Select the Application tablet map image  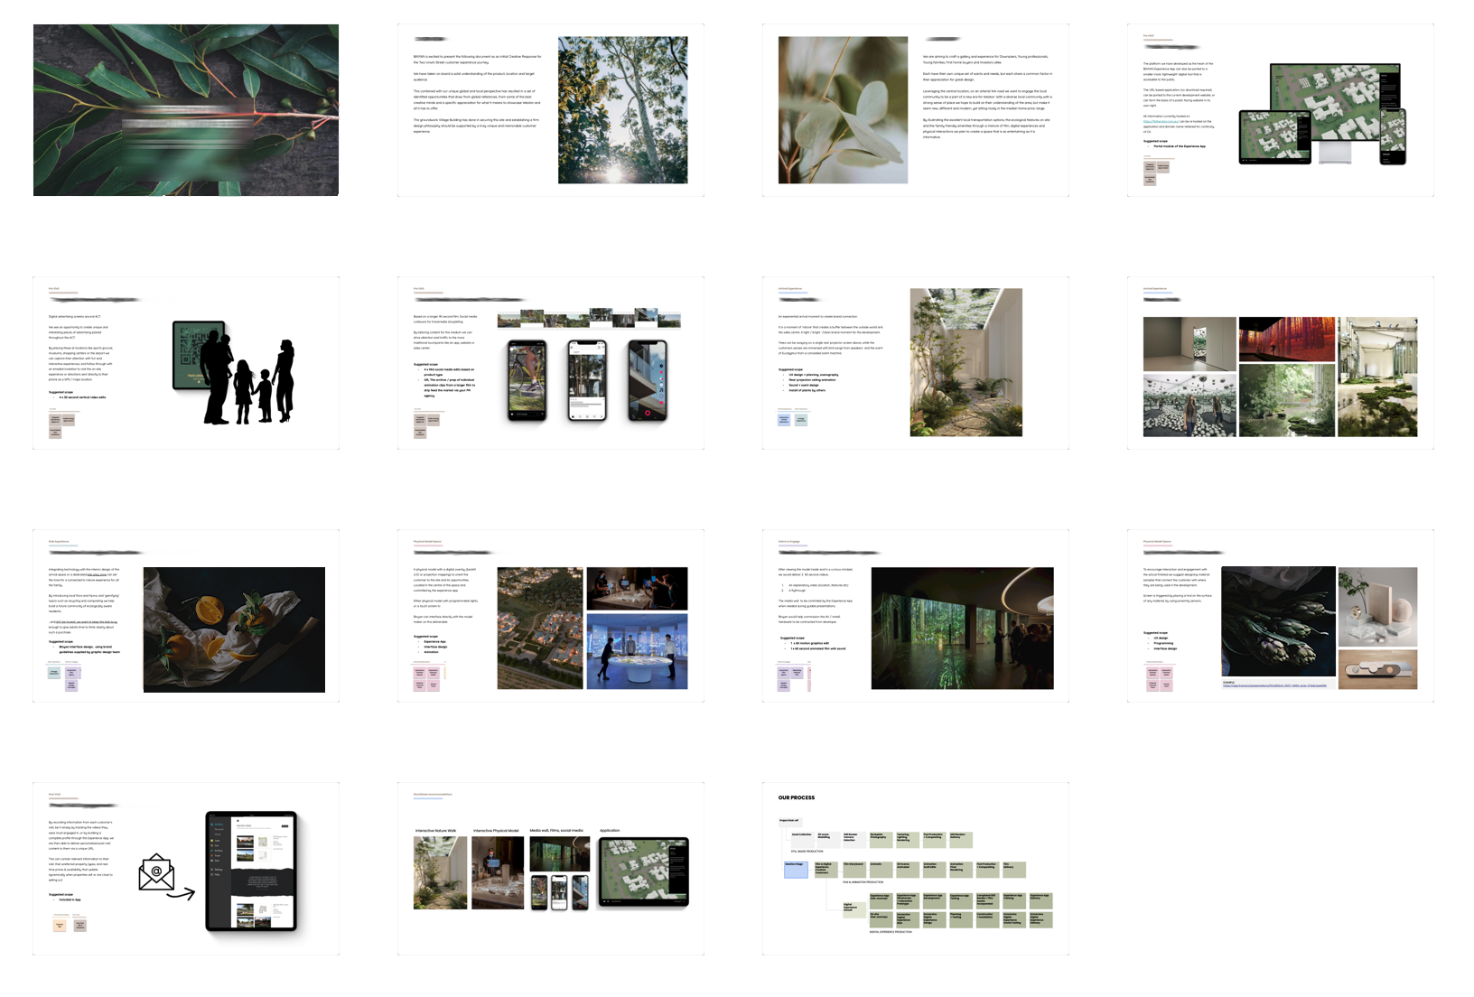[644, 871]
